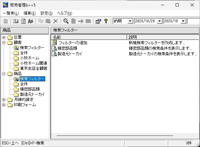Select 全件 under 顧客
This screenshot has width=200, height=147.
tap(24, 53)
